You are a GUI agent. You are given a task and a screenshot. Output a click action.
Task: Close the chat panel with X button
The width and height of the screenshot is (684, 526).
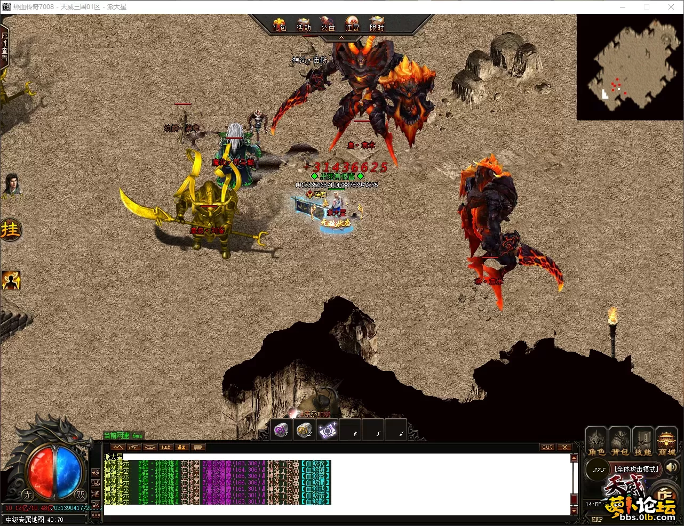pyautogui.click(x=564, y=447)
